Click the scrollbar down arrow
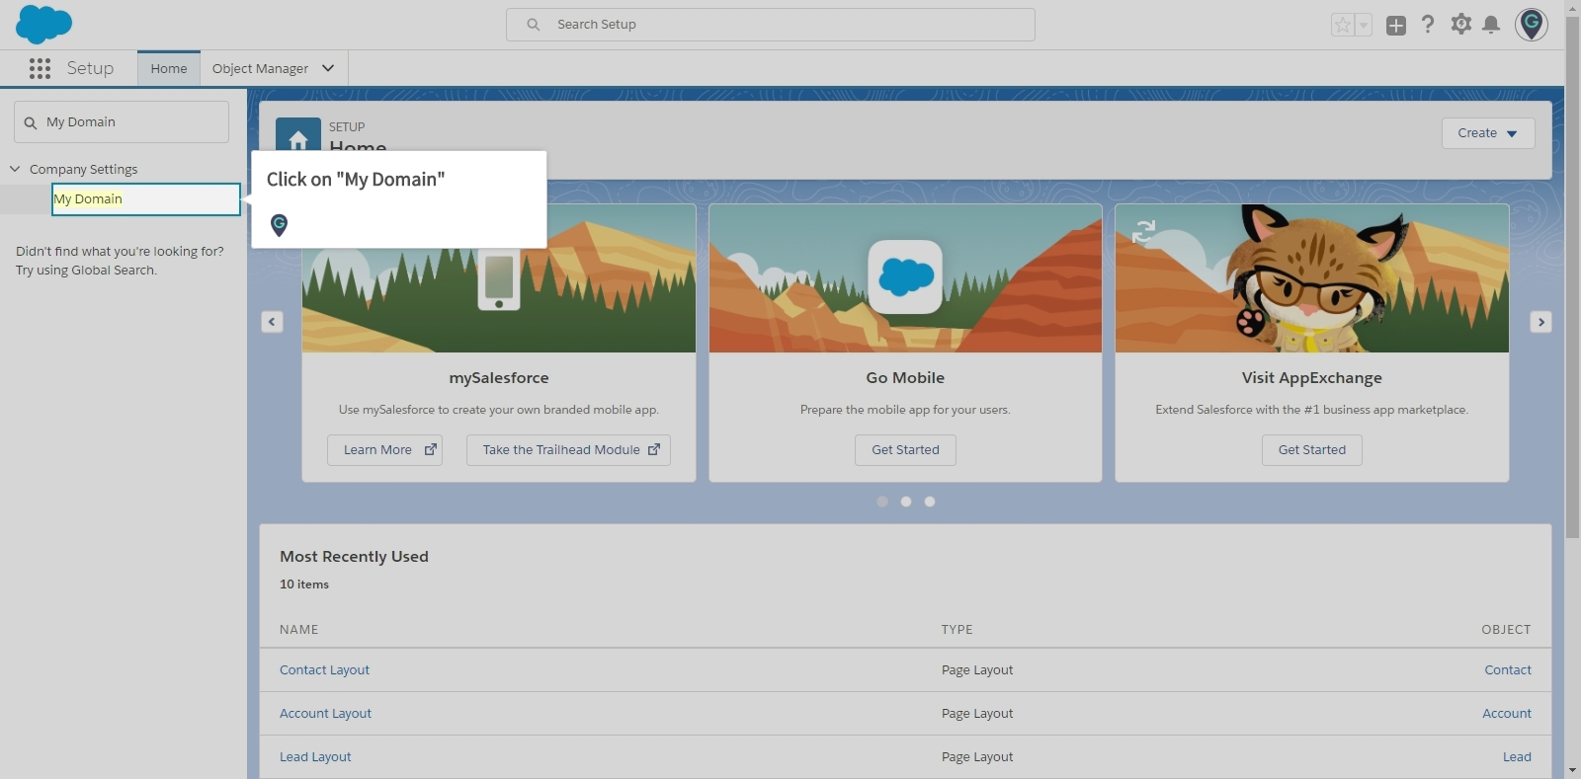 pos(1572,770)
